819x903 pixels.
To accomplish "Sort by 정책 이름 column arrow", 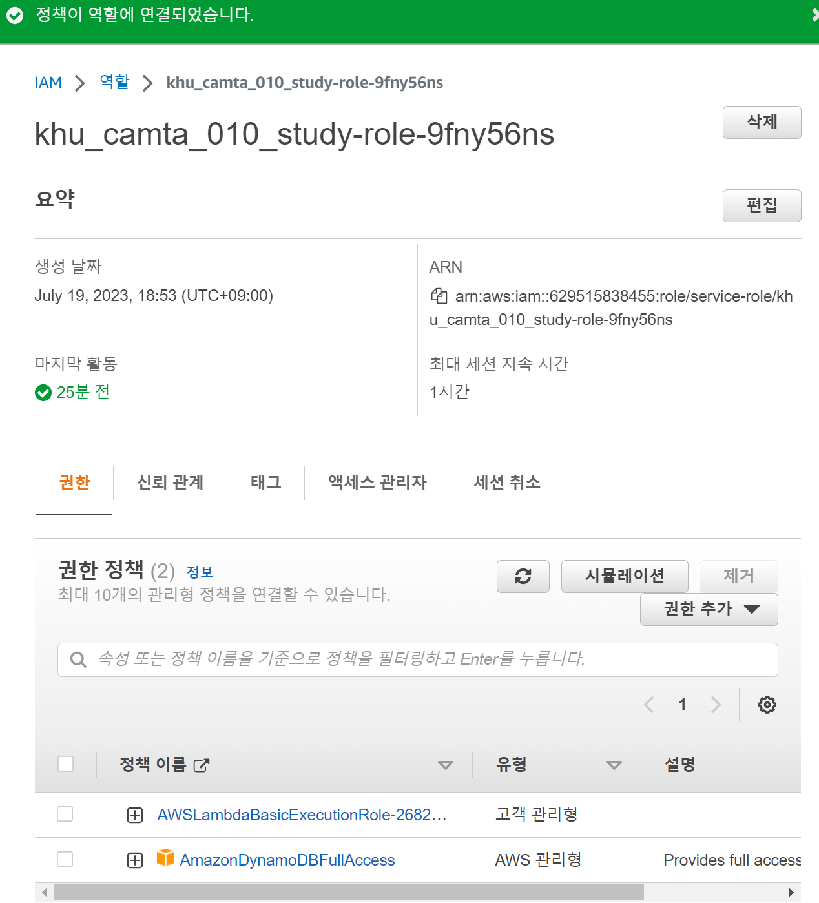I will click(x=445, y=765).
